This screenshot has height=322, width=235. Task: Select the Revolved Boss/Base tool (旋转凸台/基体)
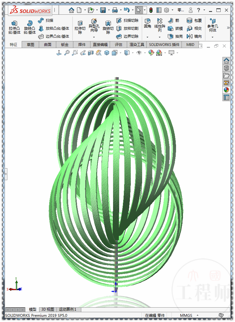point(30,27)
